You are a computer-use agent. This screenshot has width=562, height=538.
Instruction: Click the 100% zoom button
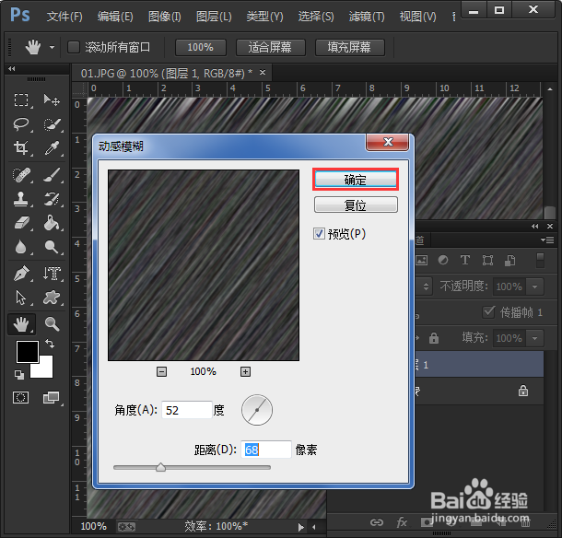[200, 47]
